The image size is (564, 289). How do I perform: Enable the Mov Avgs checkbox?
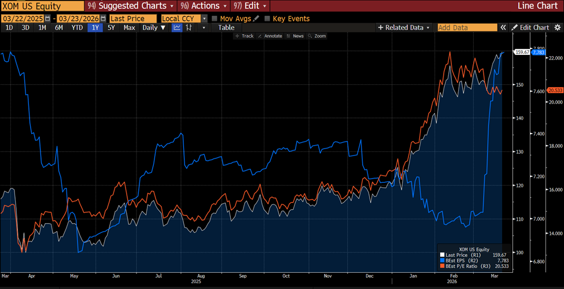[215, 18]
